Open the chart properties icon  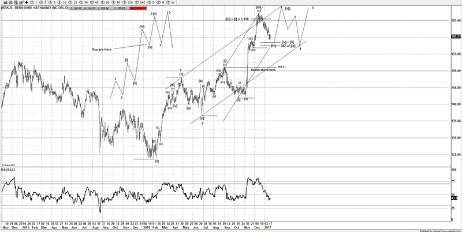[x=21, y=2]
